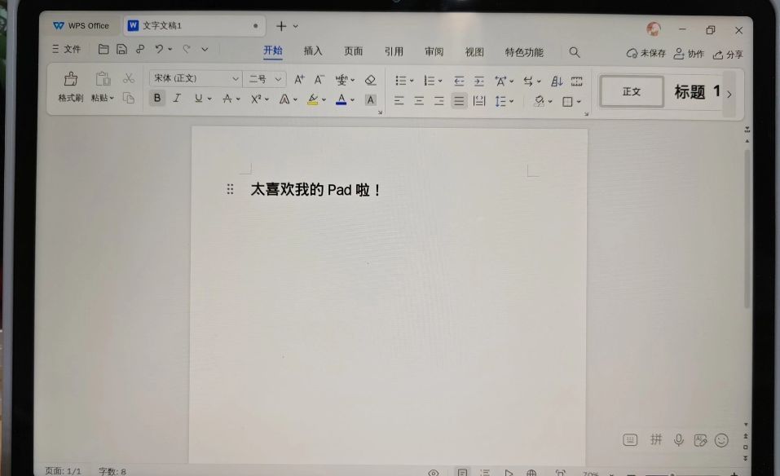This screenshot has width=780, height=476.
Task: Switch to the 插入 (Insert) tab
Action: (313, 51)
